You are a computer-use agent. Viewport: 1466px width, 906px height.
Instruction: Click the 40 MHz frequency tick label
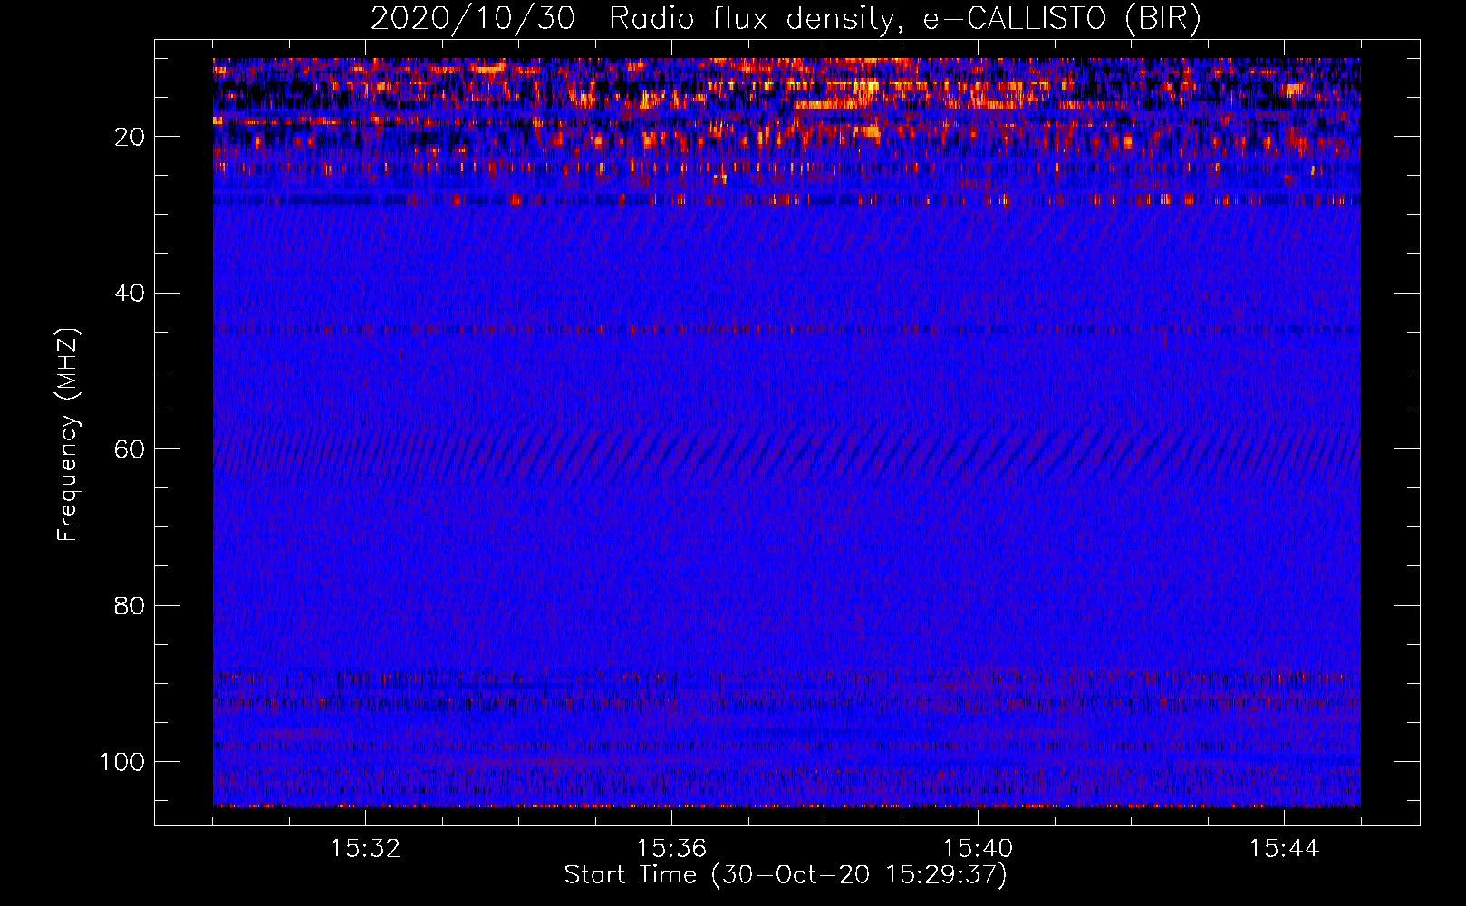coord(130,294)
